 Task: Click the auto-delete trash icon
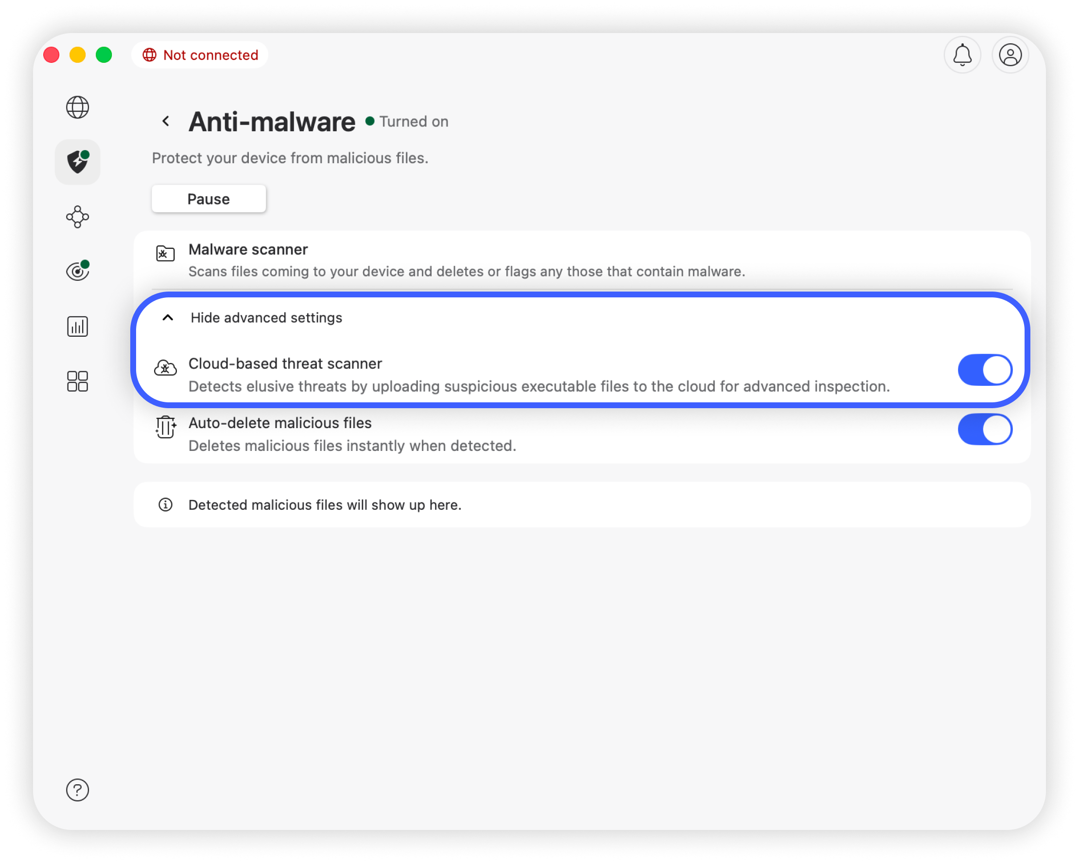tap(165, 427)
